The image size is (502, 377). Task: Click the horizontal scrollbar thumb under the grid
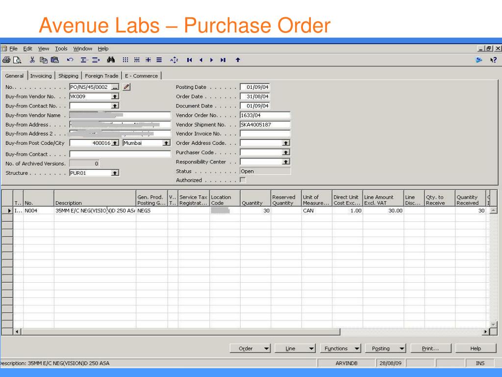(180, 332)
